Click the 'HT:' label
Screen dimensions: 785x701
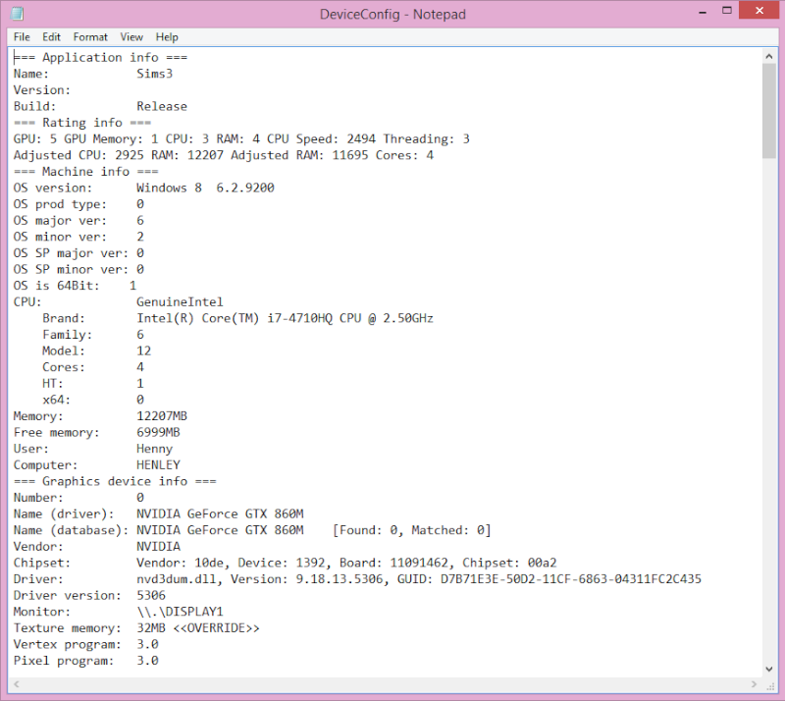(53, 383)
